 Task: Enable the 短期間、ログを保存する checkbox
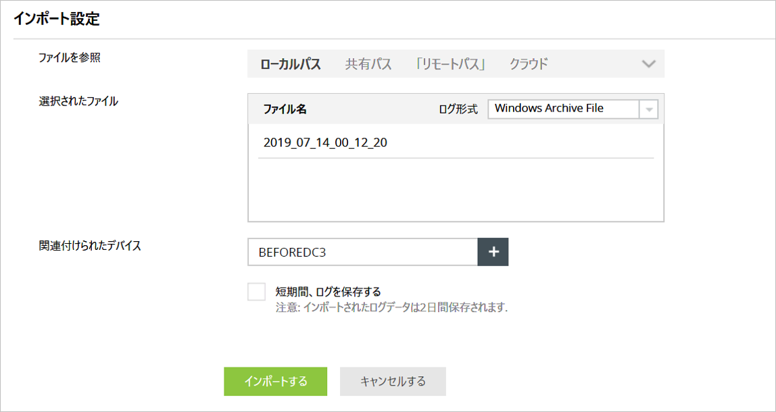257,292
